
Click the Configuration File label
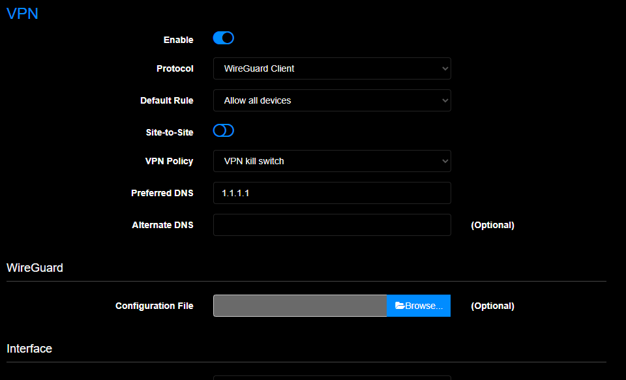point(155,306)
